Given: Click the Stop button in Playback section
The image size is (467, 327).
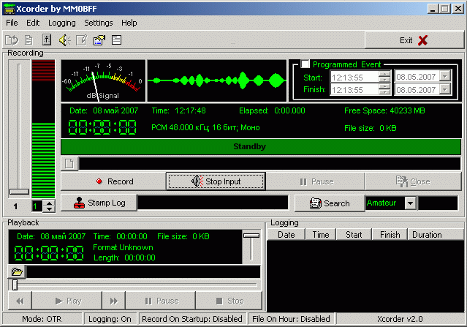Looking at the screenshot, I should [x=229, y=301].
